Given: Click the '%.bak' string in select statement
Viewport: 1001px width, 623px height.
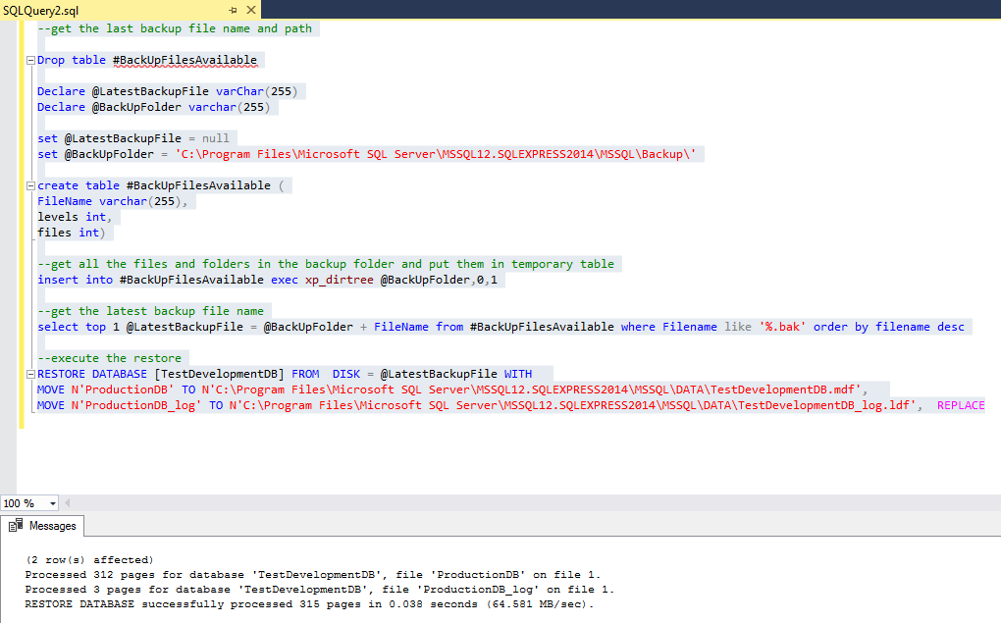Looking at the screenshot, I should click(x=782, y=327).
